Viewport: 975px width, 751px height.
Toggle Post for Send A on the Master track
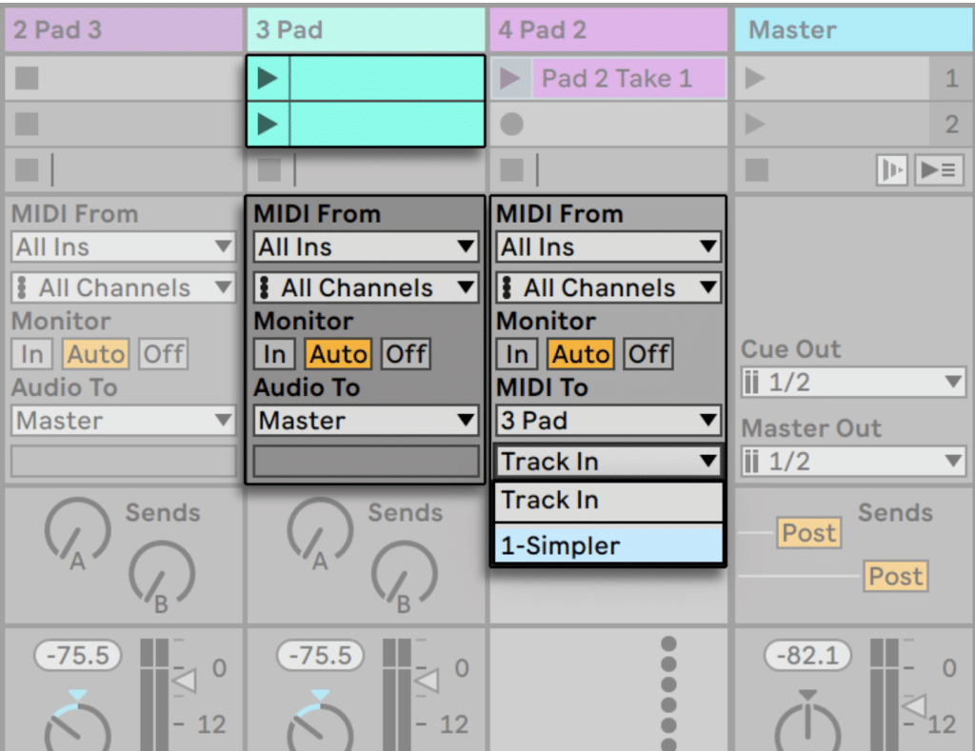808,533
